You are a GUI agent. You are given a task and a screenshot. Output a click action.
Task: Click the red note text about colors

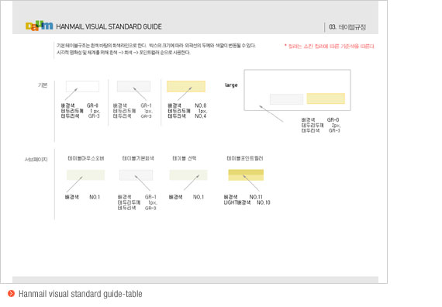tap(330, 46)
